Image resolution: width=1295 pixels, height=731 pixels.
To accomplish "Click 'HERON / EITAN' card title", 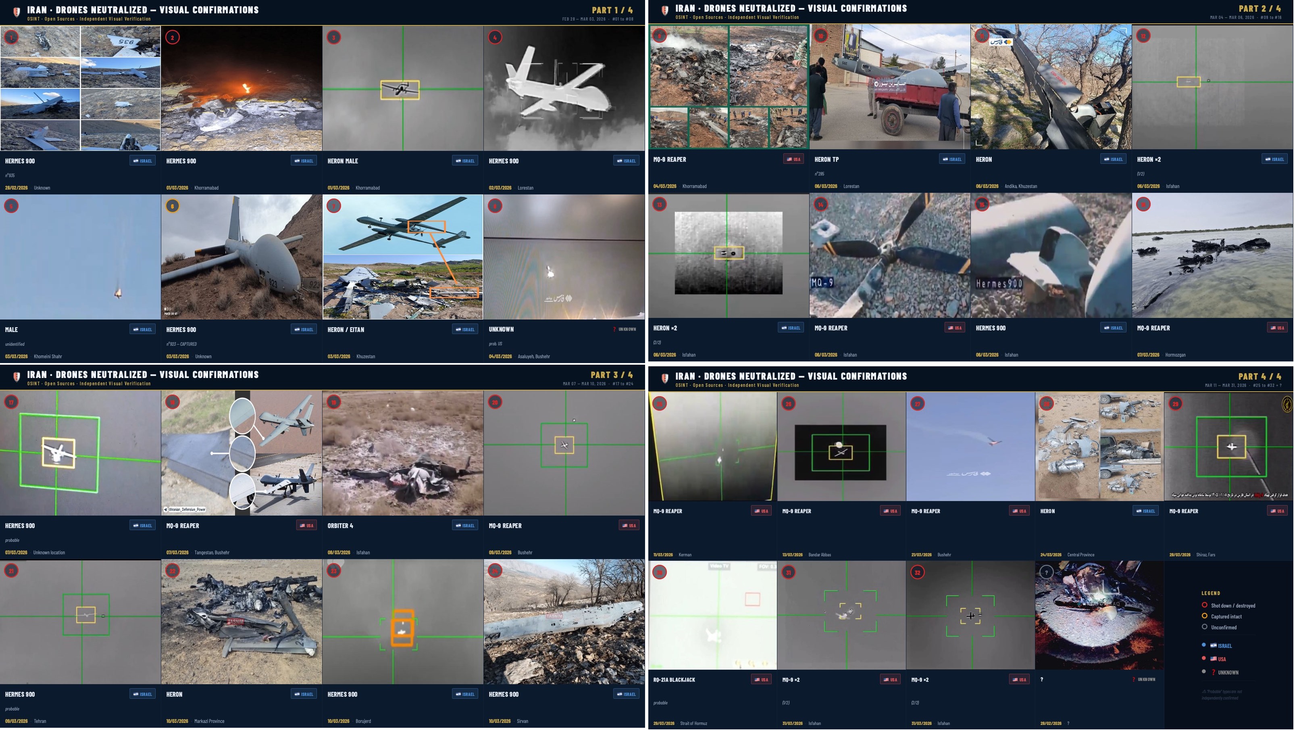I will click(x=346, y=330).
